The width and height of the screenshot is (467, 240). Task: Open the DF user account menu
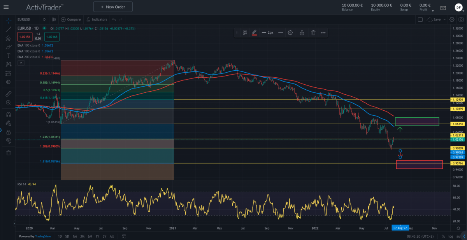pos(458,7)
